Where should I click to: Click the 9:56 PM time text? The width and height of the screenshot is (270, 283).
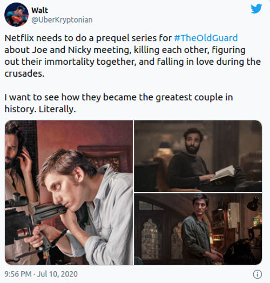[18, 274]
